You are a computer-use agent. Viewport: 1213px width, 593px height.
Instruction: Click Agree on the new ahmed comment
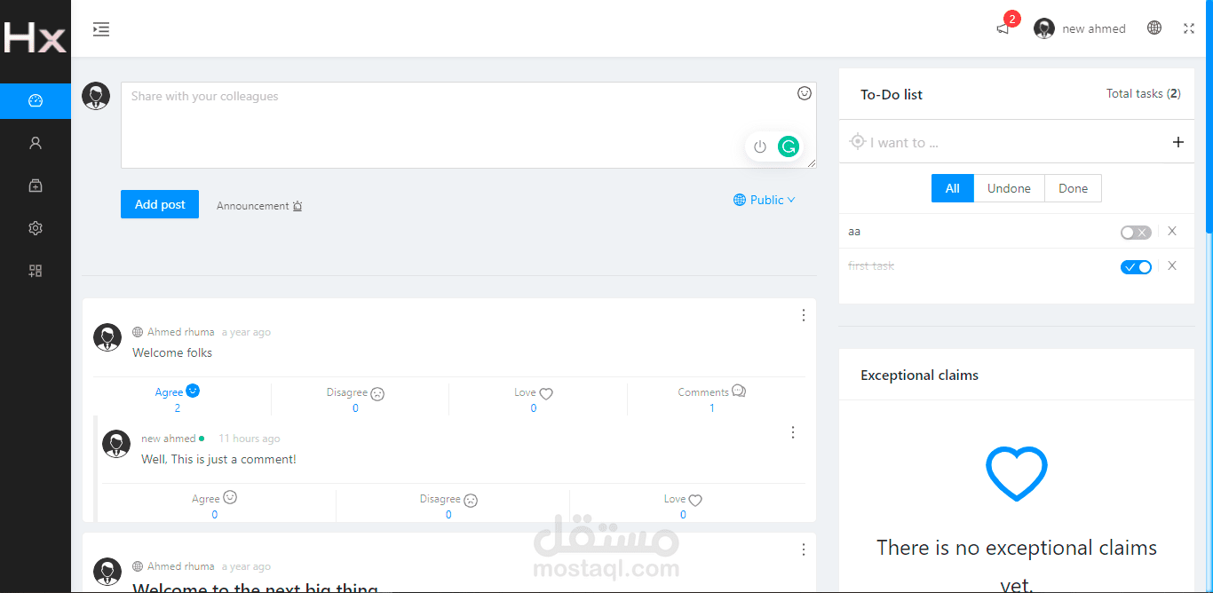(x=215, y=498)
